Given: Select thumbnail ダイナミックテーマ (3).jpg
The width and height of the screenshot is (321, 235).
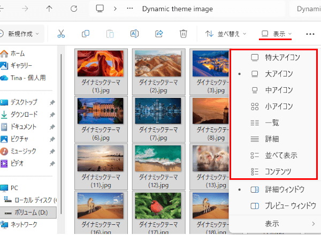Looking at the screenshot, I should pyautogui.click(x=209, y=72).
